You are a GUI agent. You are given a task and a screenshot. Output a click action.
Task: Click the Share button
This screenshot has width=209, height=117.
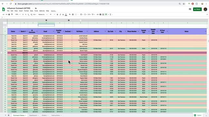(x=197, y=9)
